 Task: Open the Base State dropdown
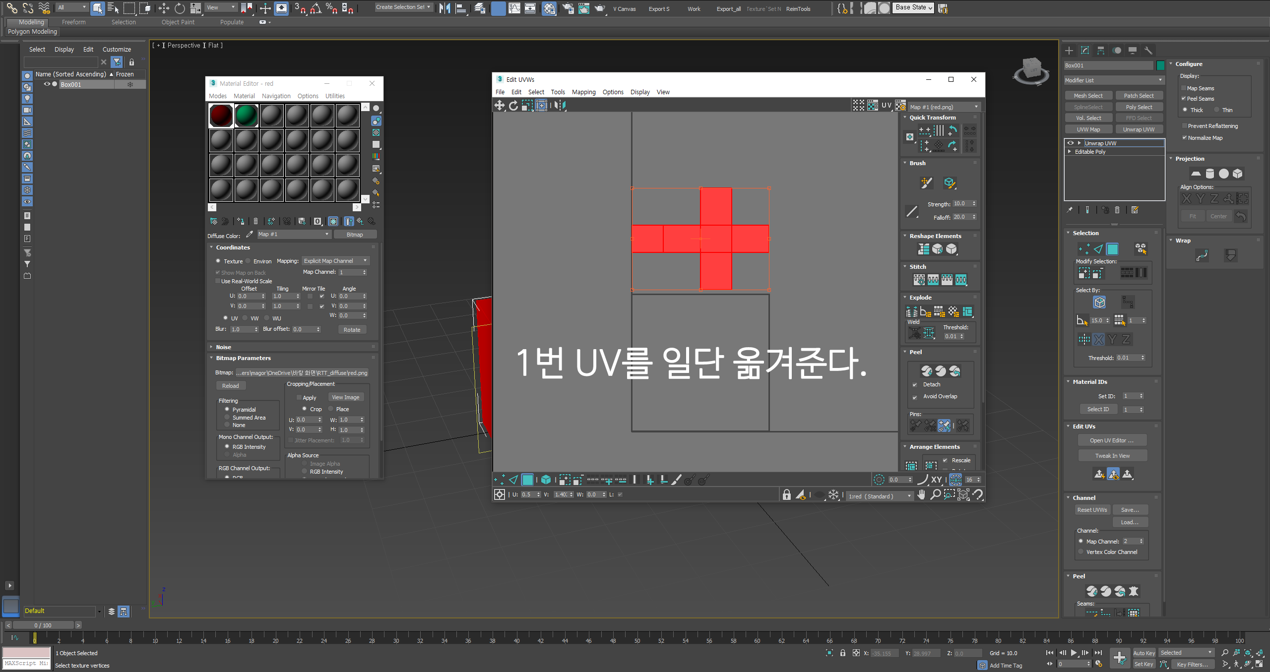tap(913, 7)
